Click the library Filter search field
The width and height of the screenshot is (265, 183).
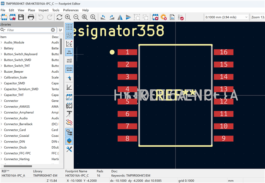[28, 30]
